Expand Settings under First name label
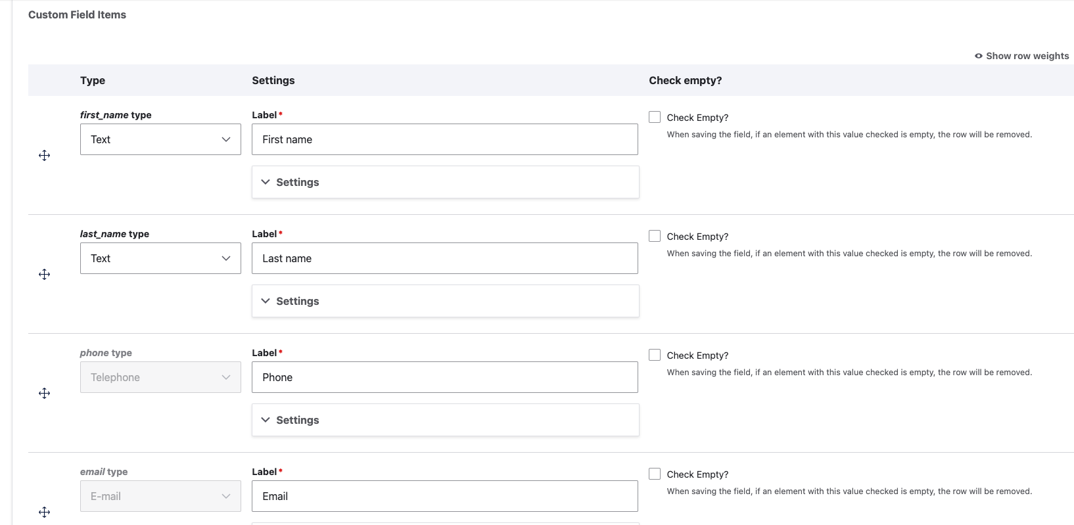The image size is (1074, 525). tap(297, 182)
